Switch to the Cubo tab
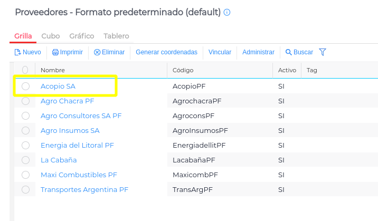 coord(51,36)
